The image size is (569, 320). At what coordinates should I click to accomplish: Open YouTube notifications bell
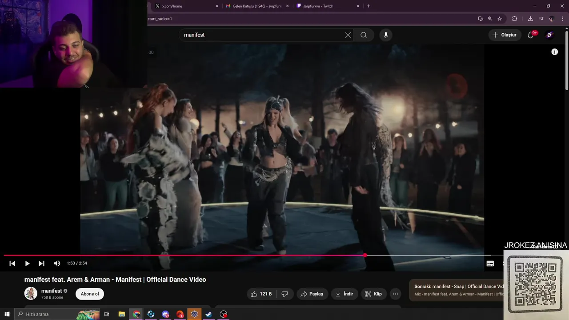tap(531, 35)
